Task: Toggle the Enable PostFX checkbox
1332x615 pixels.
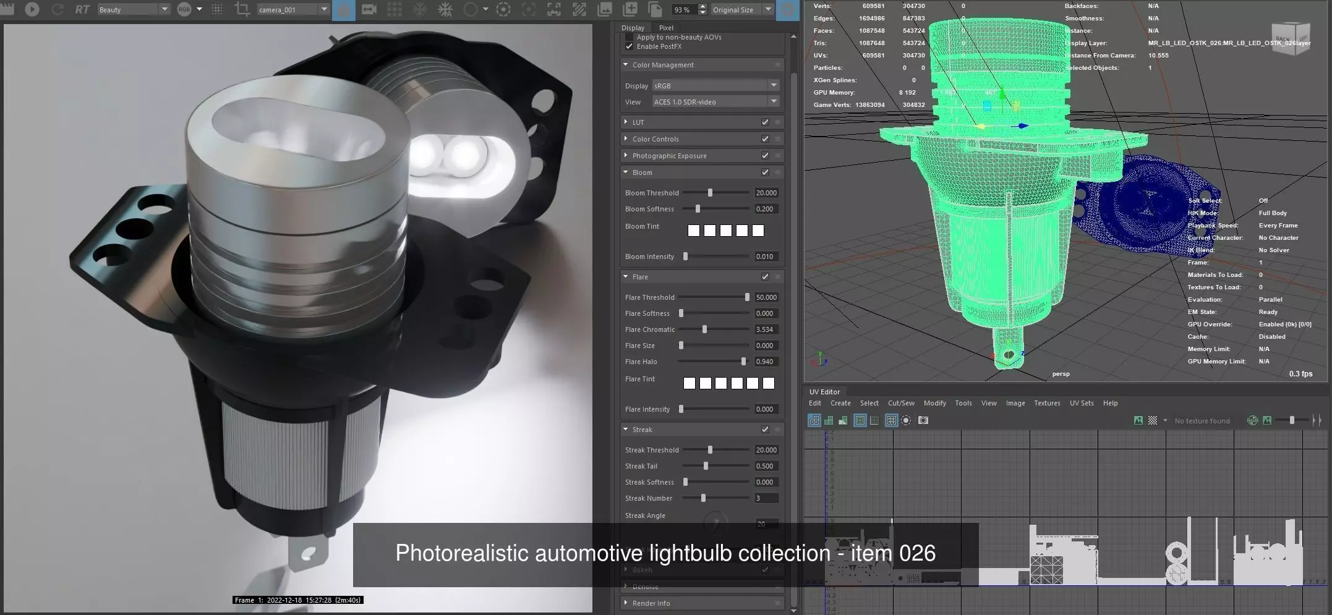Action: (629, 46)
